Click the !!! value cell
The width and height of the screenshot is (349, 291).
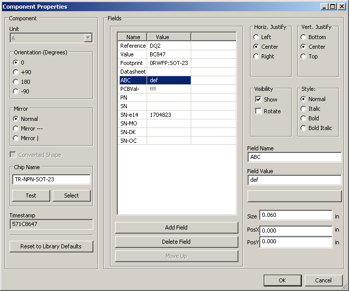tap(169, 89)
